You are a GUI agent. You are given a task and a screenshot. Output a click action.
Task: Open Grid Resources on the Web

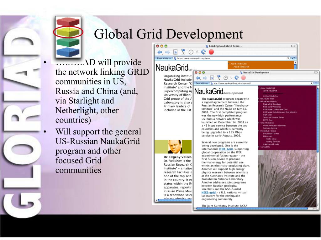pos(274,126)
